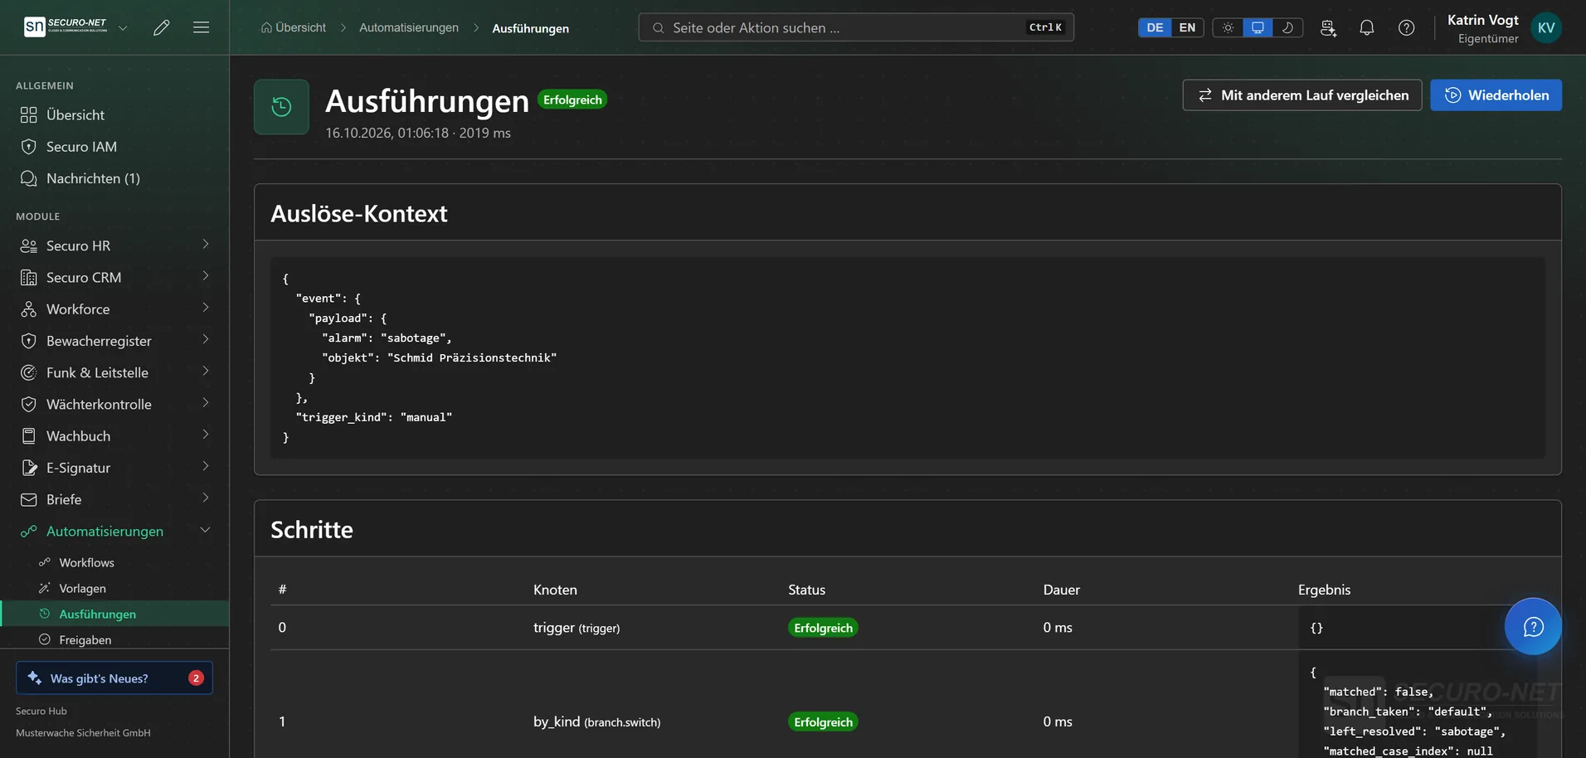Click 'by_kind (branch.switch)' node cell
Screen dimensions: 1586x758
(x=597, y=722)
